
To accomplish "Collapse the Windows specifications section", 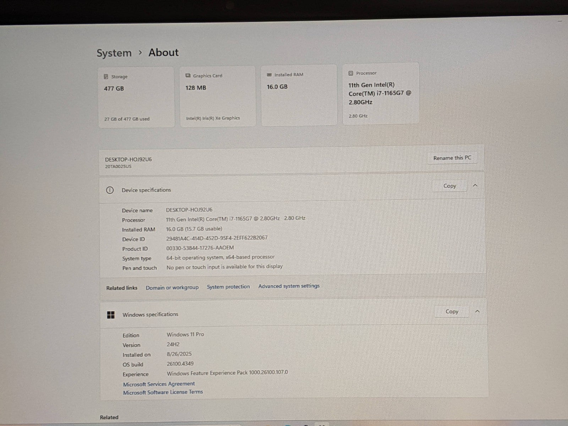I will [477, 311].
